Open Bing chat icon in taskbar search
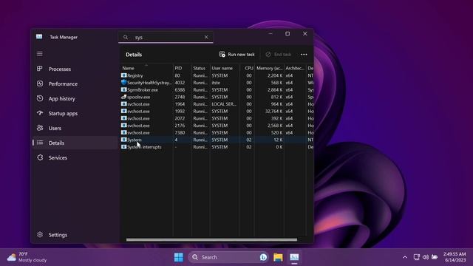The width and height of the screenshot is (473, 266). (x=263, y=257)
